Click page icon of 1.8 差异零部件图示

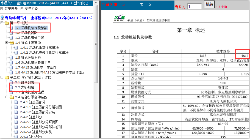pos(11,72)
